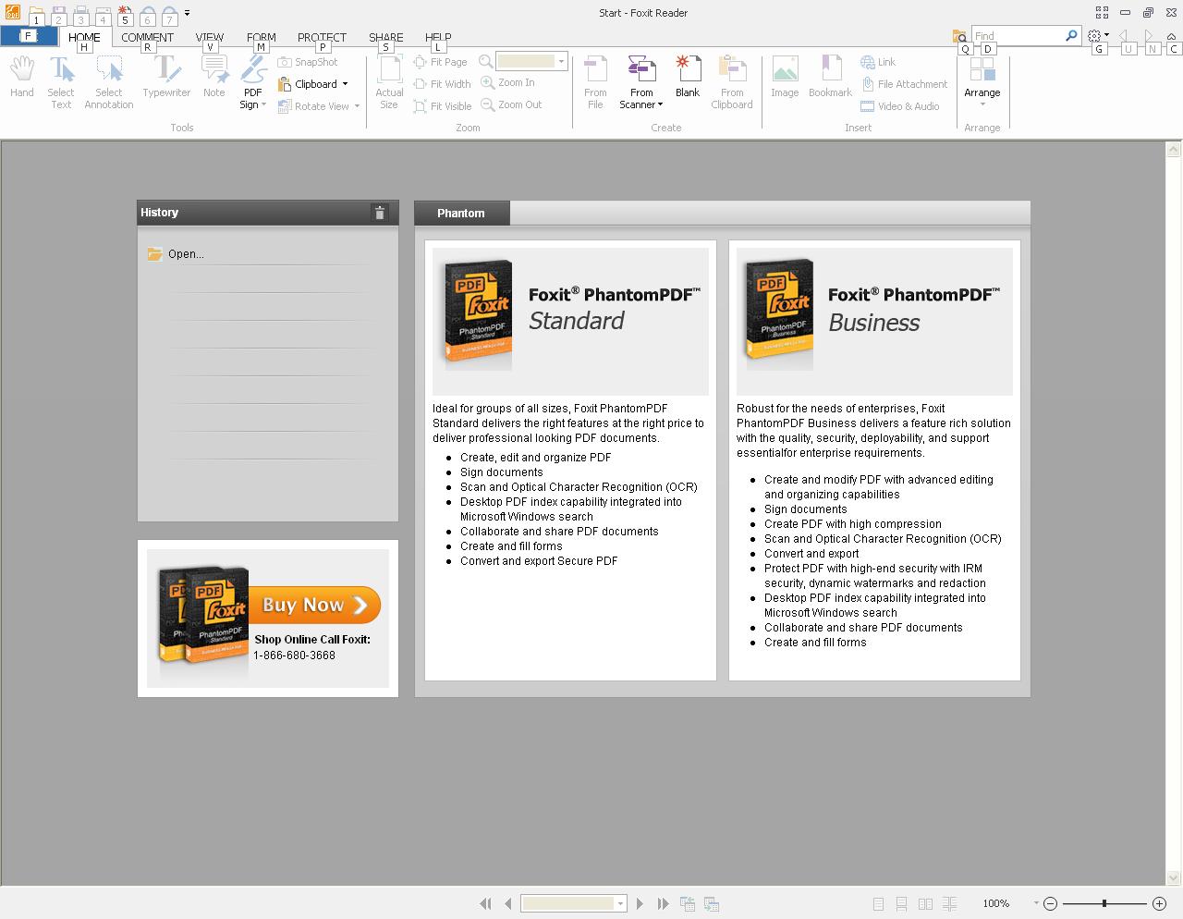This screenshot has width=1183, height=919.
Task: Select the Phantom tab
Action: 461,213
